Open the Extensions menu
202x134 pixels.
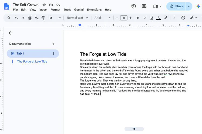[x=94, y=10]
